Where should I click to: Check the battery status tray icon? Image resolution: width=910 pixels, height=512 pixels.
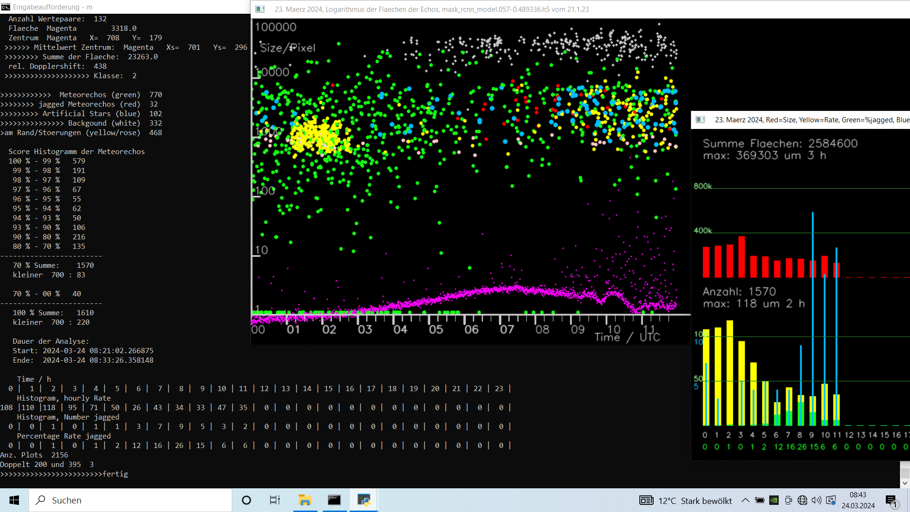click(759, 500)
